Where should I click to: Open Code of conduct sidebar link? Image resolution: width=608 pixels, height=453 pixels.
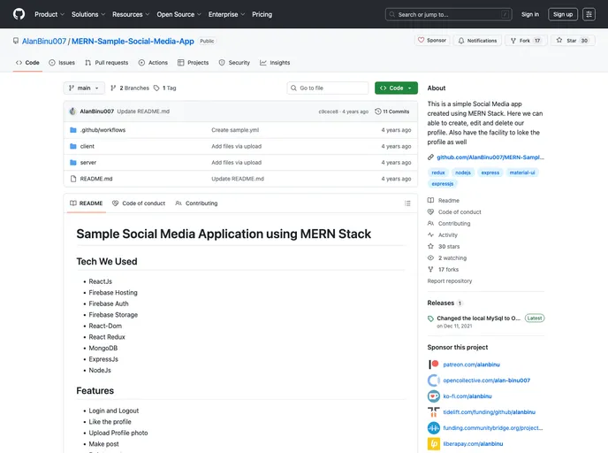click(x=454, y=212)
